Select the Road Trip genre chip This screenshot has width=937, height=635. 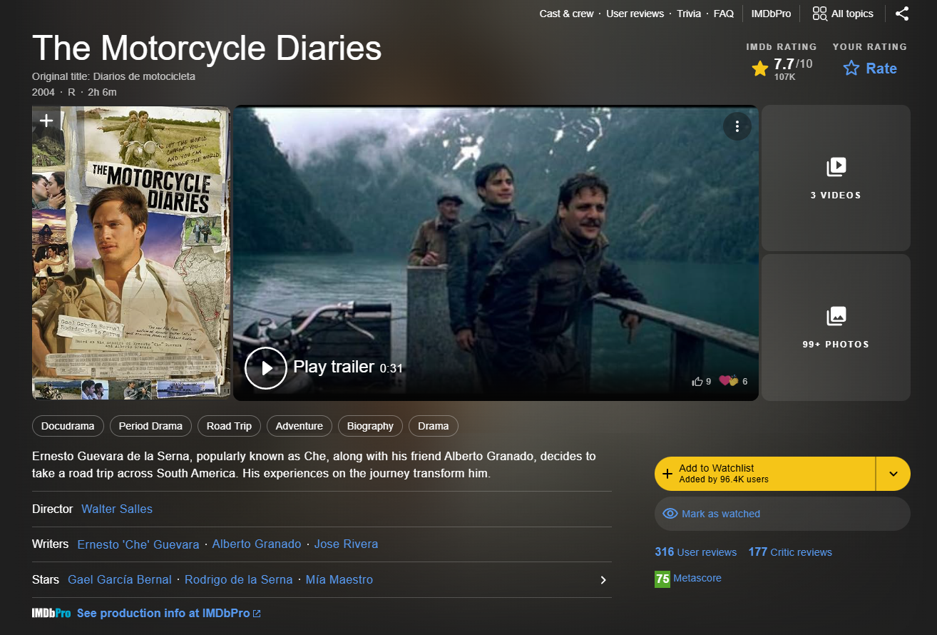pyautogui.click(x=229, y=426)
